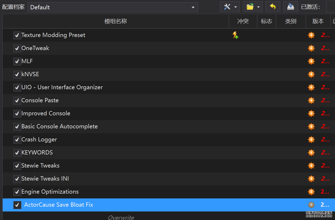This screenshot has width=335, height=220.
Task: Click conflict lightning icon for Texture Modding Preset
Action: pyautogui.click(x=235, y=35)
